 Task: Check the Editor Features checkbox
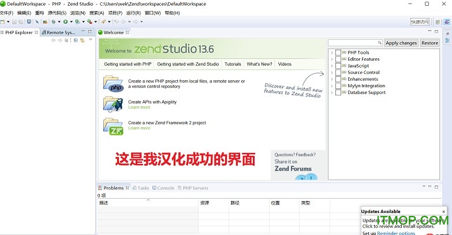[x=338, y=59]
